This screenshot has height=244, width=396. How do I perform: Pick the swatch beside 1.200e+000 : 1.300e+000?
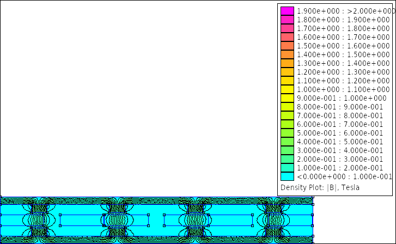[287, 72]
